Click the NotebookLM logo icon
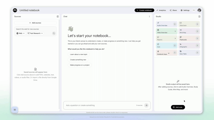214x120 pixels. tap(15, 10)
